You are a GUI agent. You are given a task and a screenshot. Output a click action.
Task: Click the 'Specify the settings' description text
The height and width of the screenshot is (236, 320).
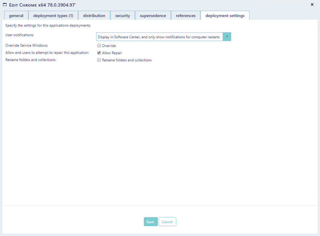tap(48, 25)
